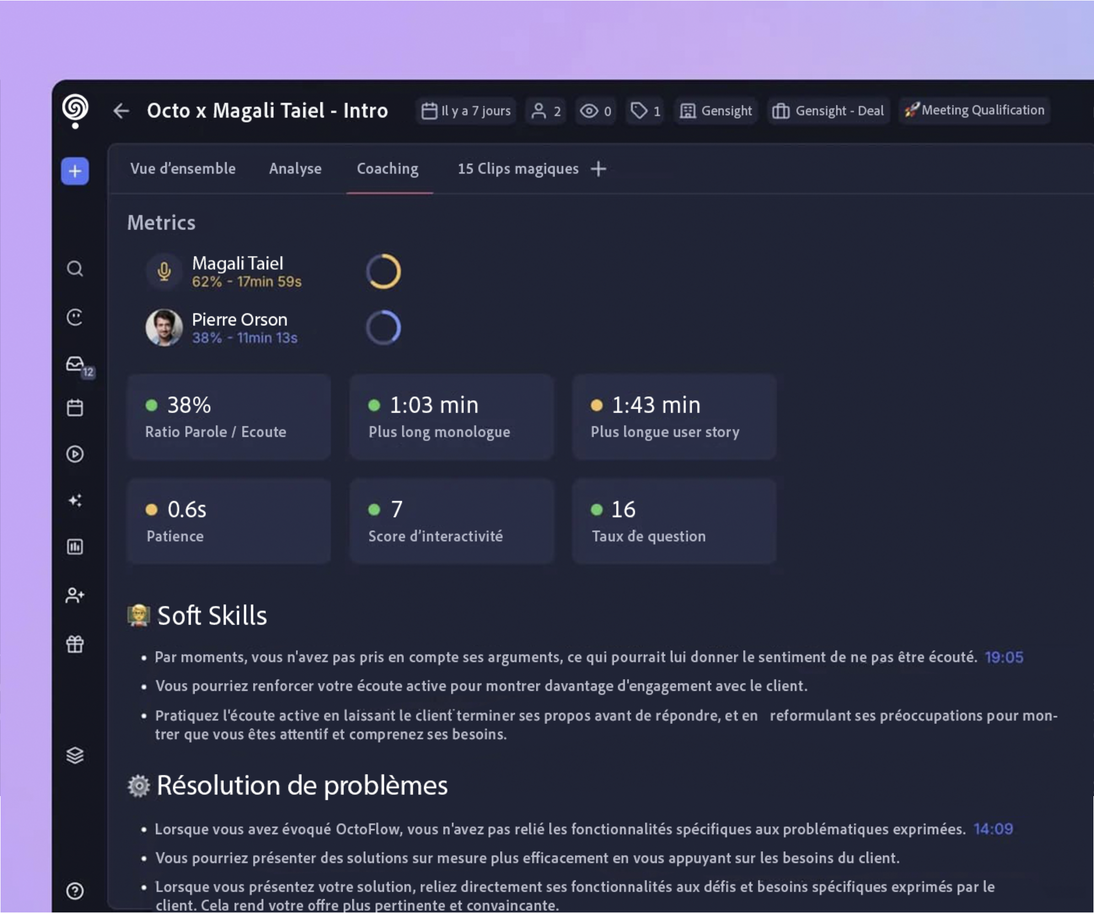Jump to timestamp 19:05 link
Viewport: 1094px width, 913px height.
coord(1004,657)
